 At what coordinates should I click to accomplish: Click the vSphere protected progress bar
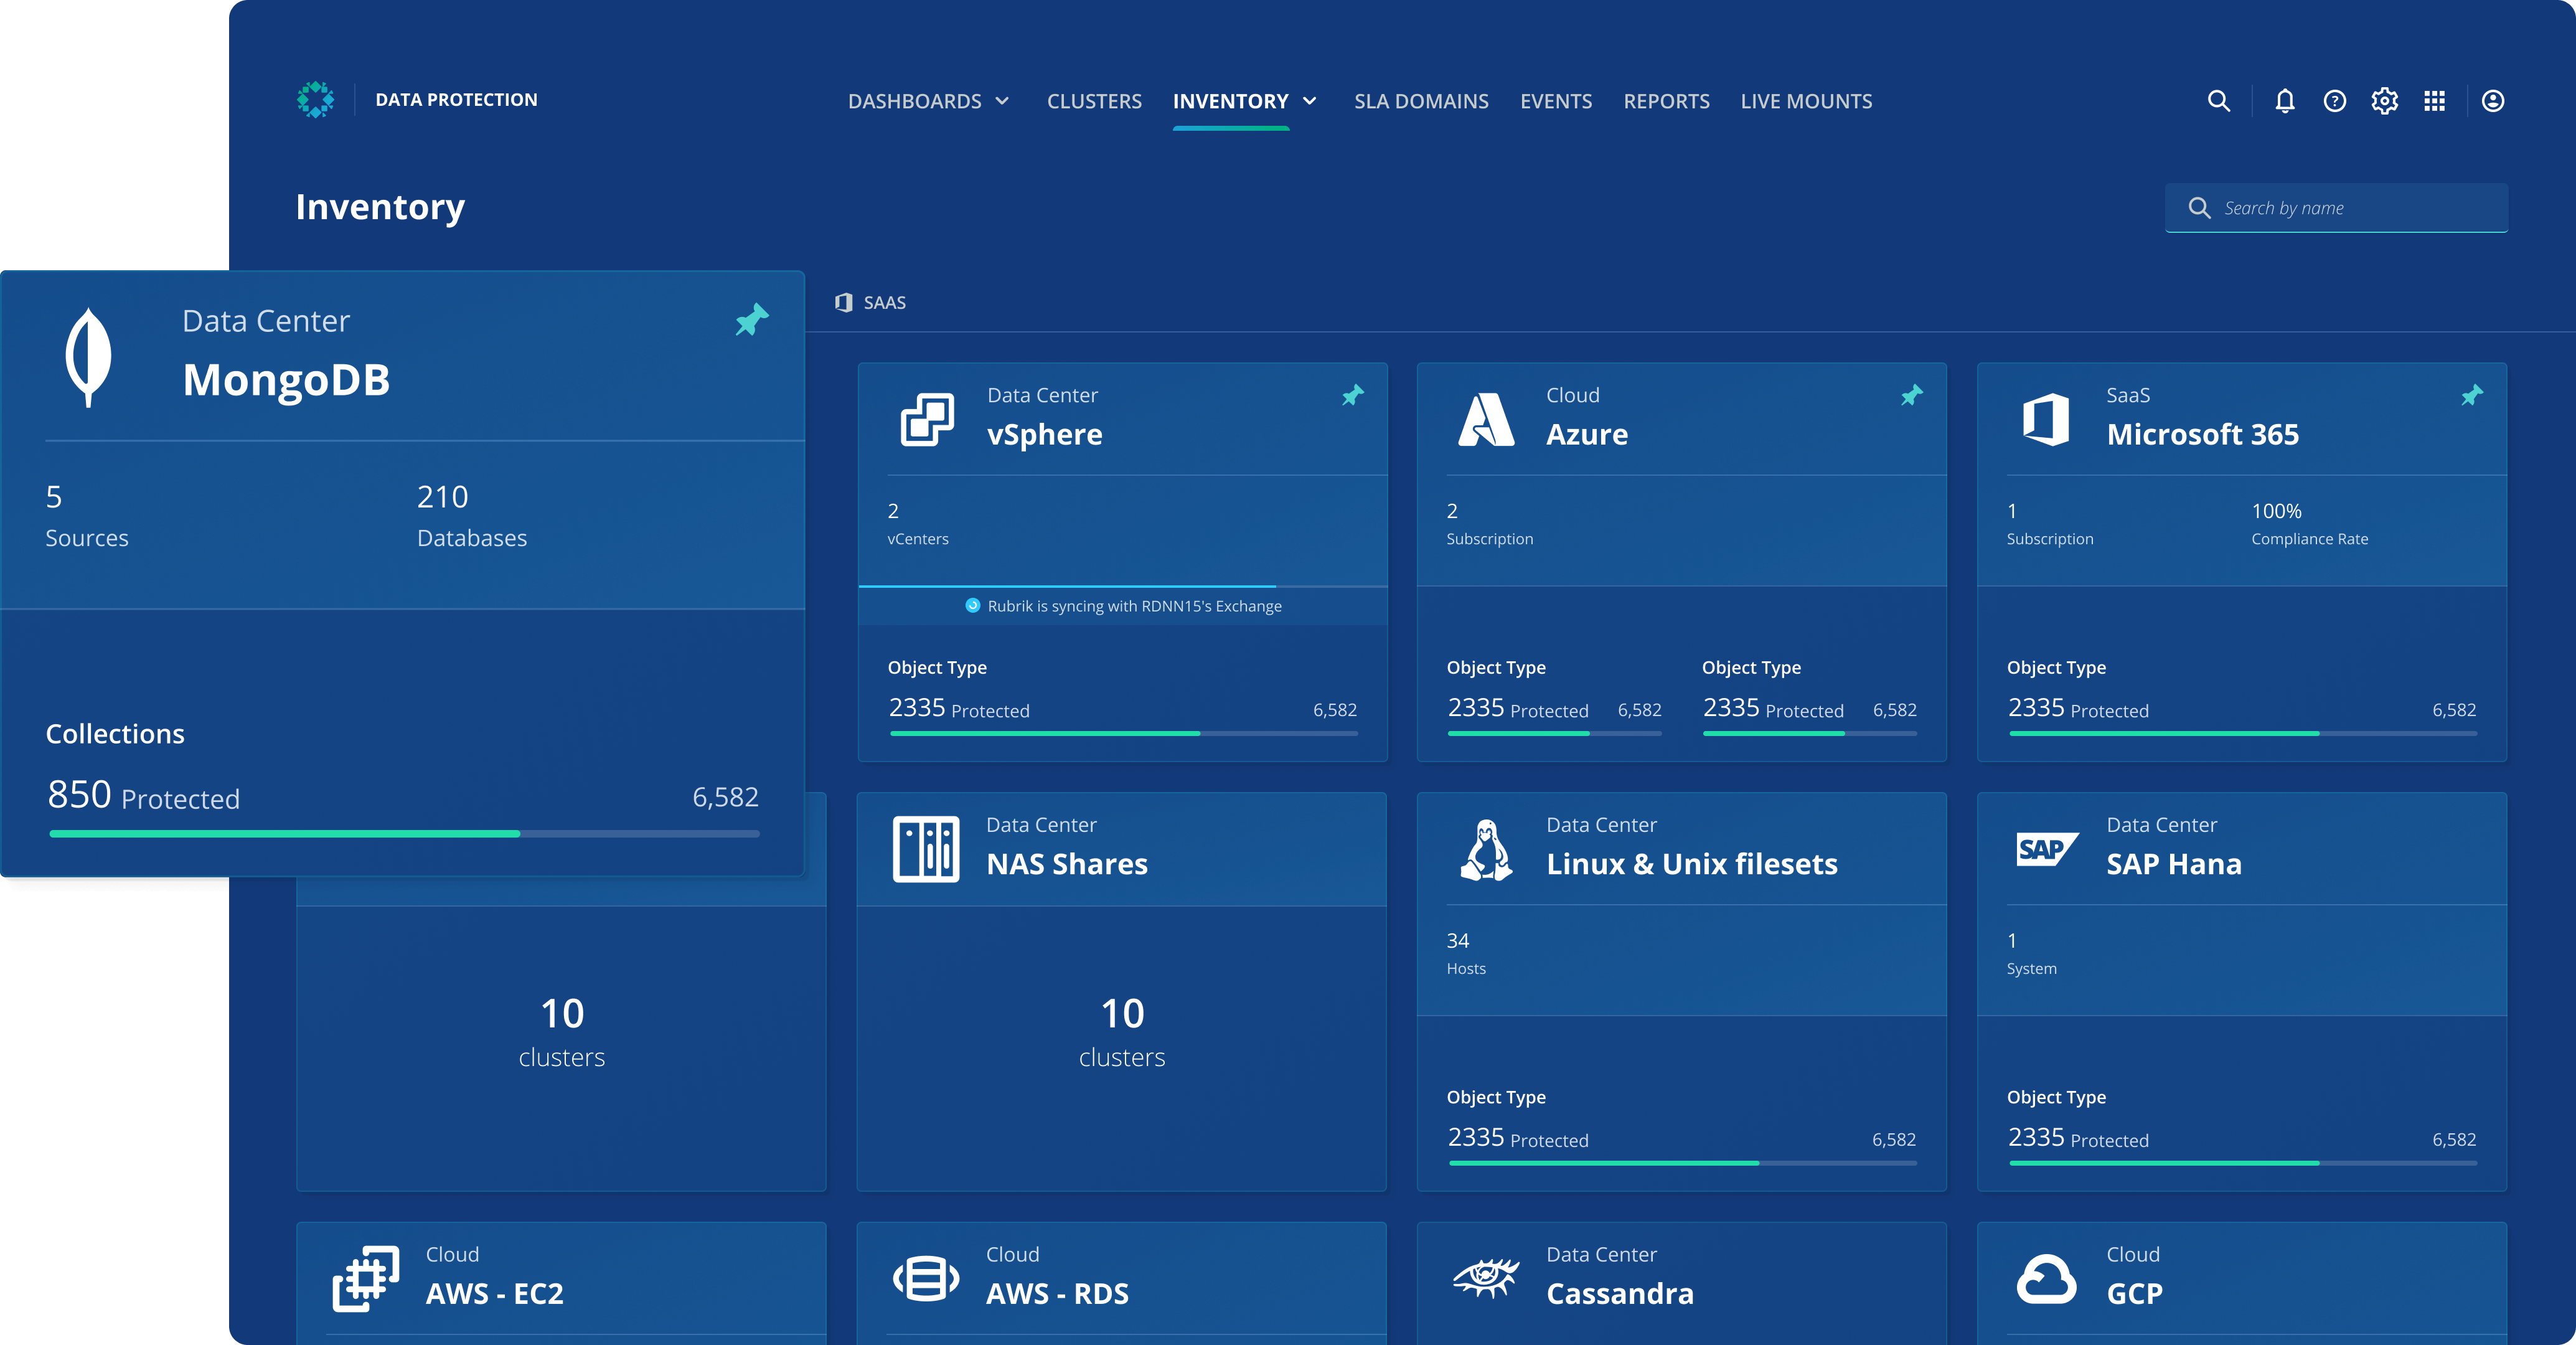(x=1123, y=733)
